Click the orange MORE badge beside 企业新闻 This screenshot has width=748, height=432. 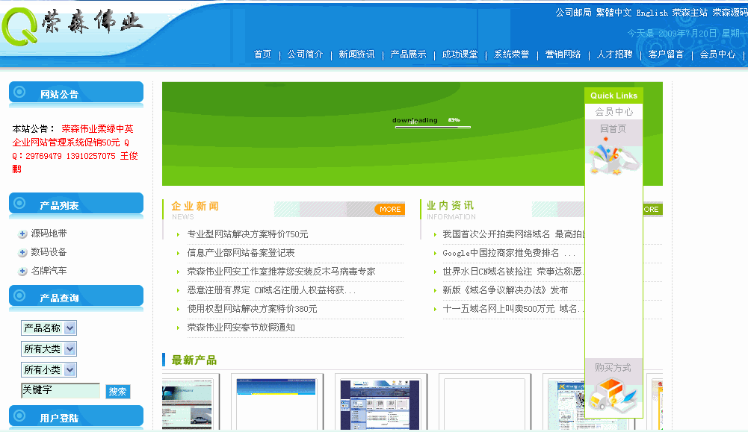389,210
